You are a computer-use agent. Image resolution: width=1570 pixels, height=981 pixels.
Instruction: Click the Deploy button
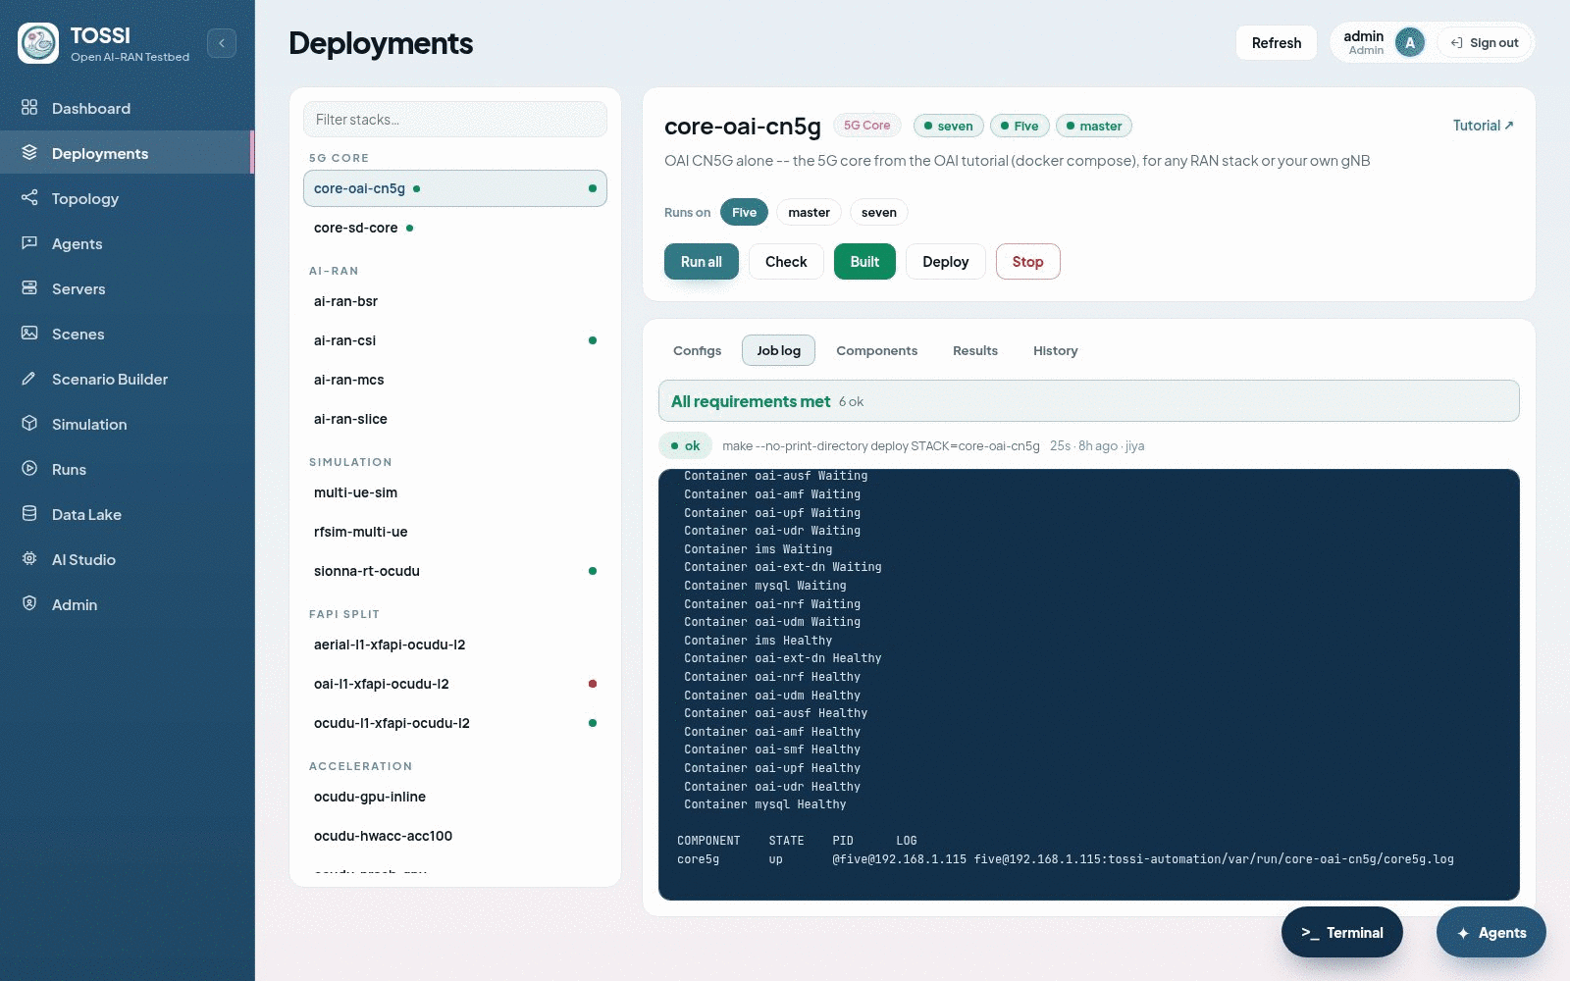click(946, 262)
